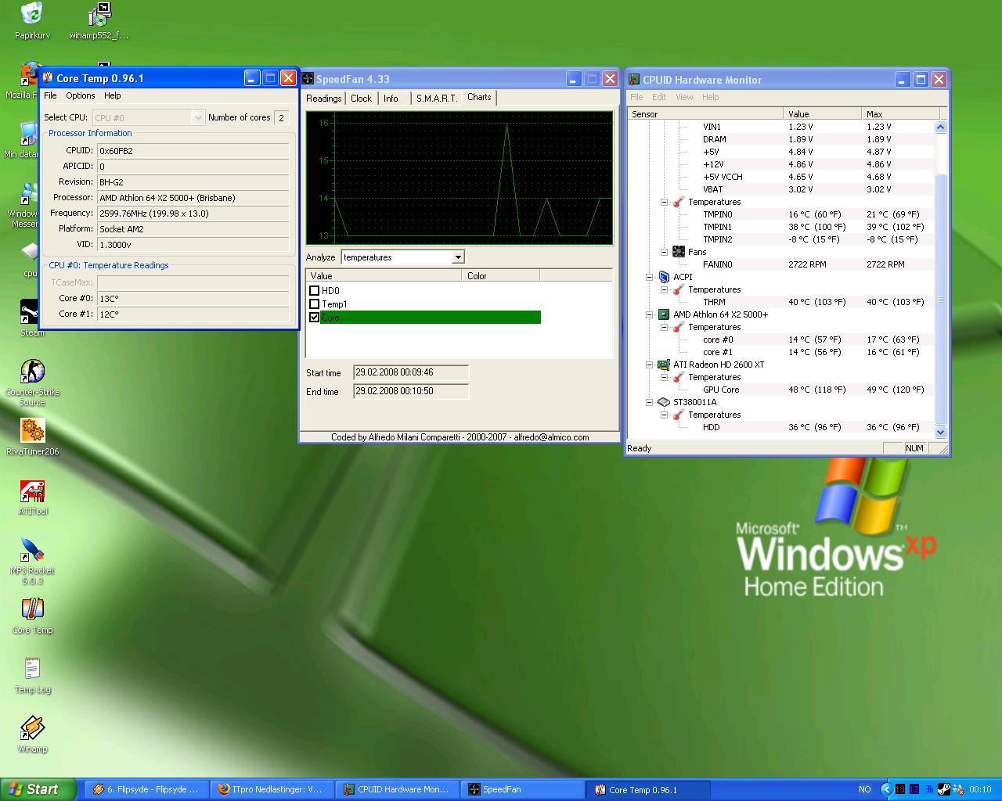Screen dimensions: 1002x801
Task: Switch to SpeedFan Info tab
Action: pos(391,99)
